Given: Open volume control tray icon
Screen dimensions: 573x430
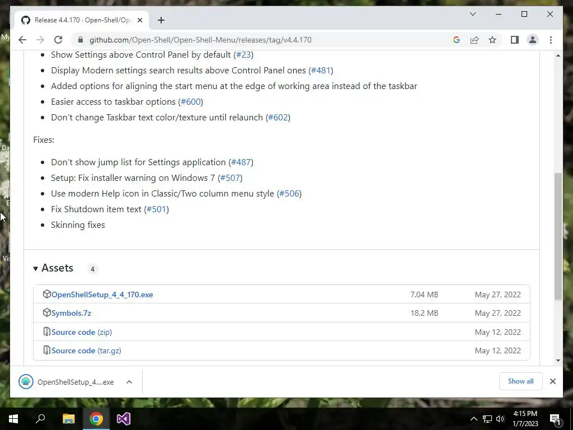Looking at the screenshot, I should tap(500, 419).
